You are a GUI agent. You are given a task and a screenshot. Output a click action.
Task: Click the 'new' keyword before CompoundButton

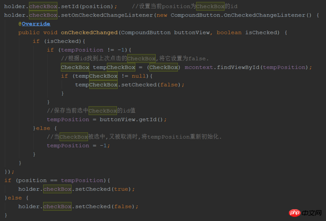click(x=162, y=15)
